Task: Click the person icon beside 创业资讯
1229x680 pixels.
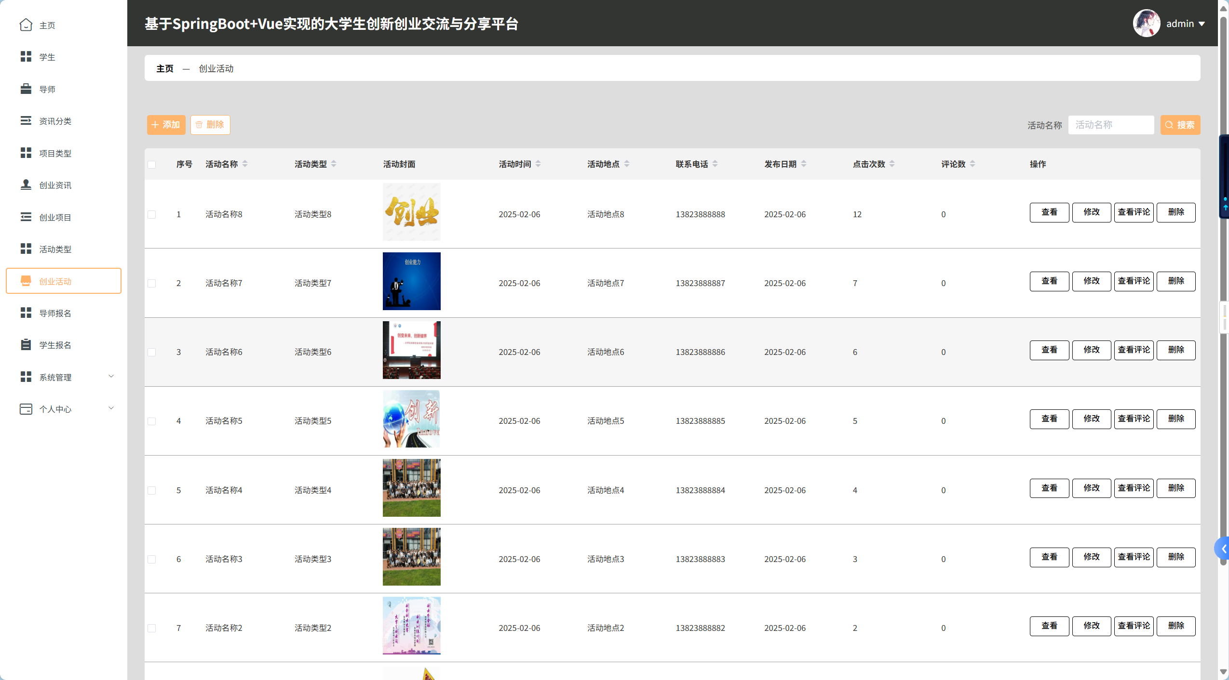Action: [x=26, y=184]
